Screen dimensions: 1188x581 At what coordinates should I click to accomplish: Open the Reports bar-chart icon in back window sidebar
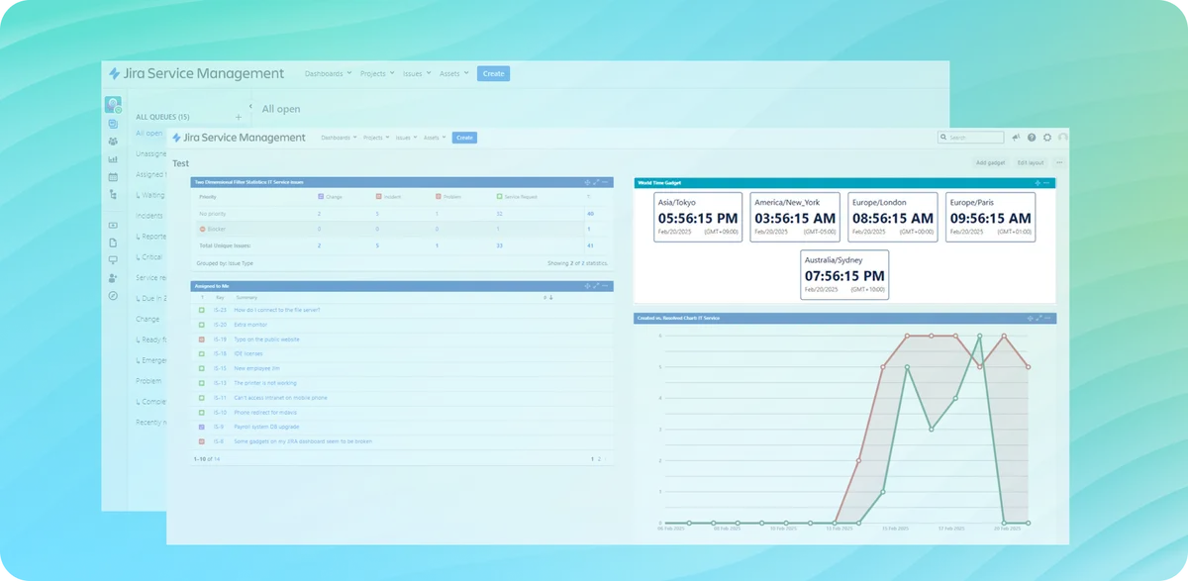113,159
